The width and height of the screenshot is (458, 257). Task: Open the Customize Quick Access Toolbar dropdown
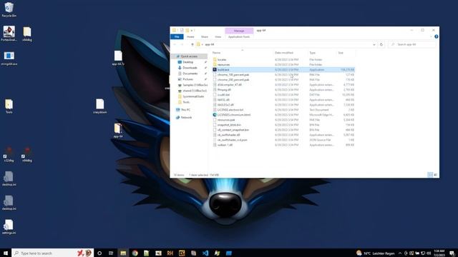193,30
